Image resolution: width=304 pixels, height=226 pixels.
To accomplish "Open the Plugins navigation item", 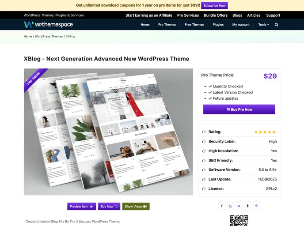I will [218, 25].
